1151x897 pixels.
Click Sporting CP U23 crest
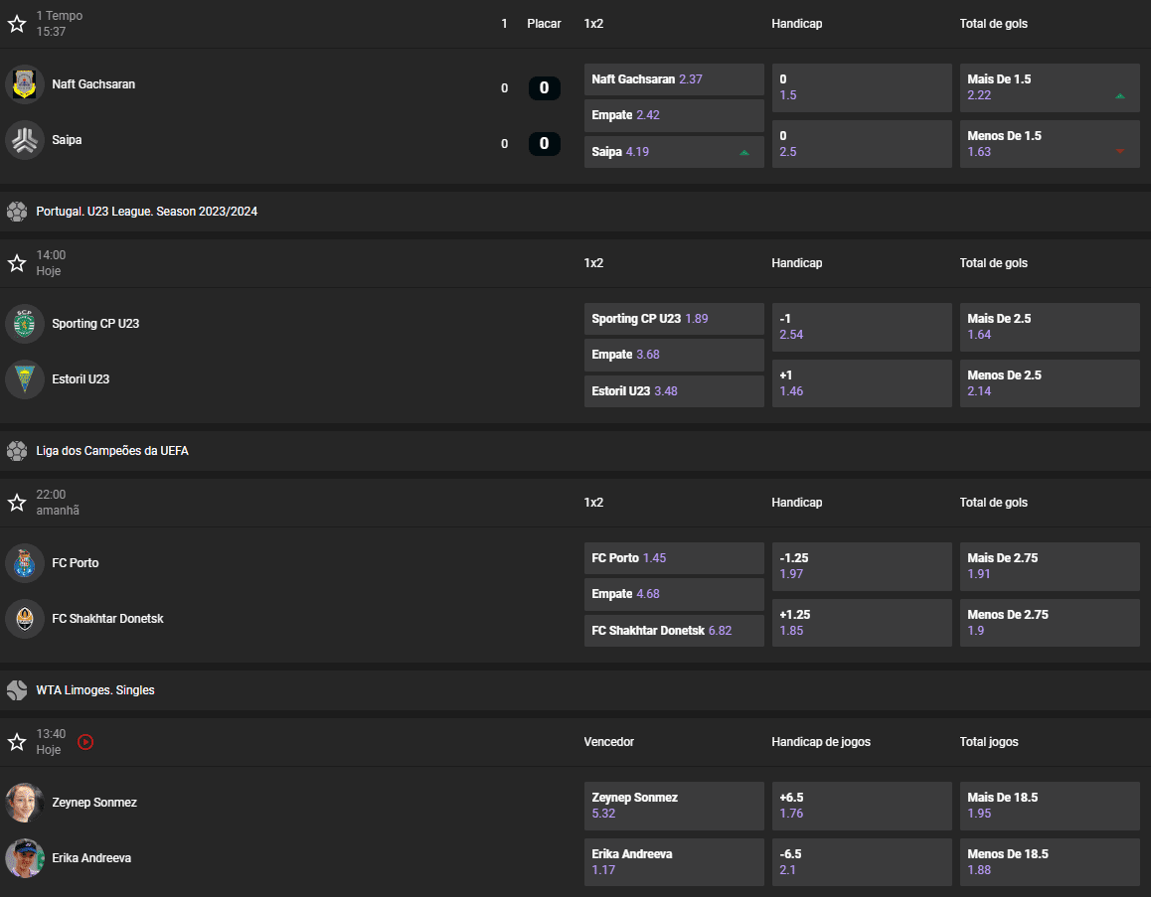[x=25, y=324]
